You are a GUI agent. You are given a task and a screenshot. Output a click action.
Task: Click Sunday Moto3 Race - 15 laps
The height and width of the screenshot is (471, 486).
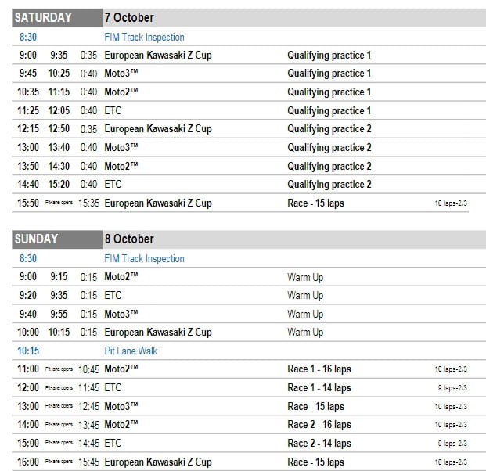tap(315, 406)
